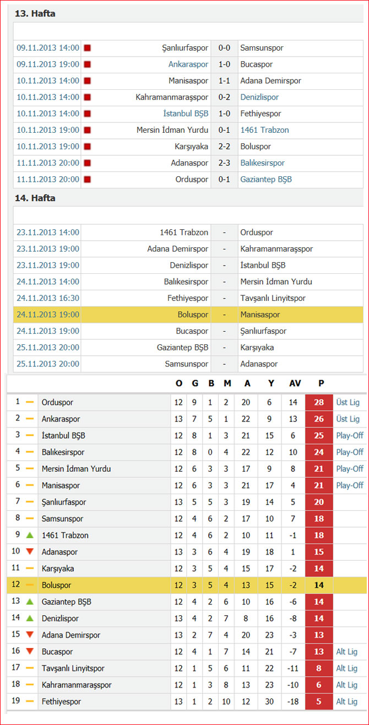
Task: Click Orduspor's red 28 points cell
Action: (319, 402)
